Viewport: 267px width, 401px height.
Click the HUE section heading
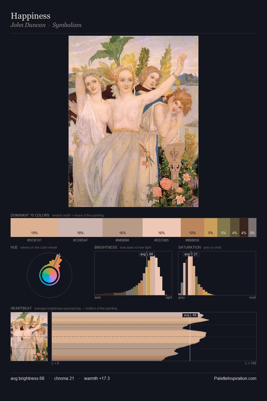(14, 247)
